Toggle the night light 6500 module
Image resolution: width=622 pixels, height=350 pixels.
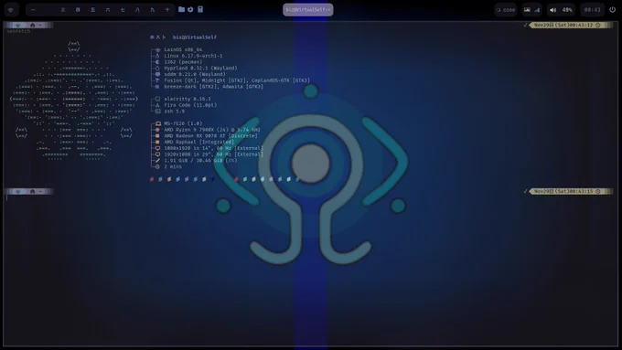coord(505,10)
